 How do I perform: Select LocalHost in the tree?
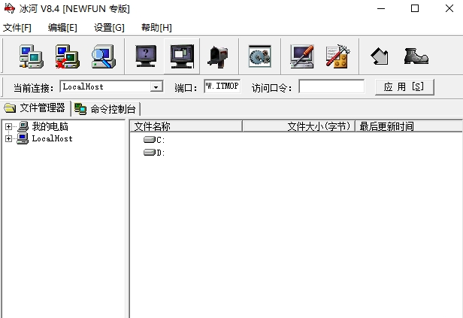(52, 138)
